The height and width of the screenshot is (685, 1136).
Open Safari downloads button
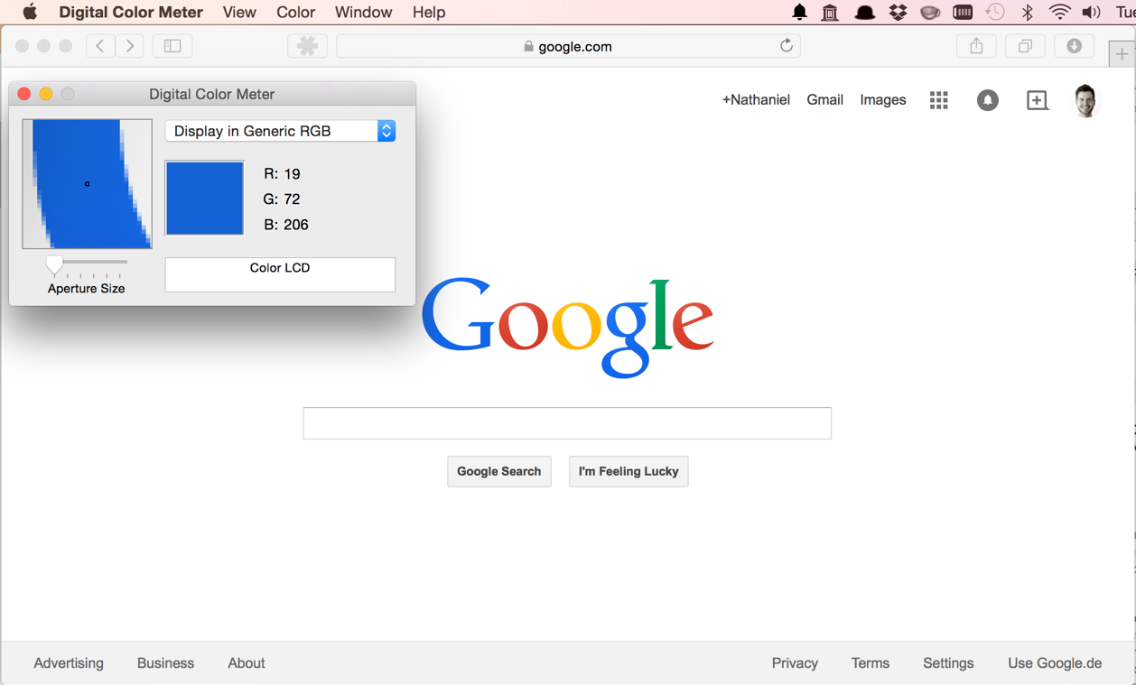coord(1074,46)
